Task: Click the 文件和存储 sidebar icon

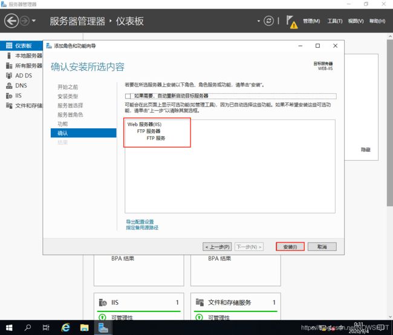Action: tap(9, 106)
